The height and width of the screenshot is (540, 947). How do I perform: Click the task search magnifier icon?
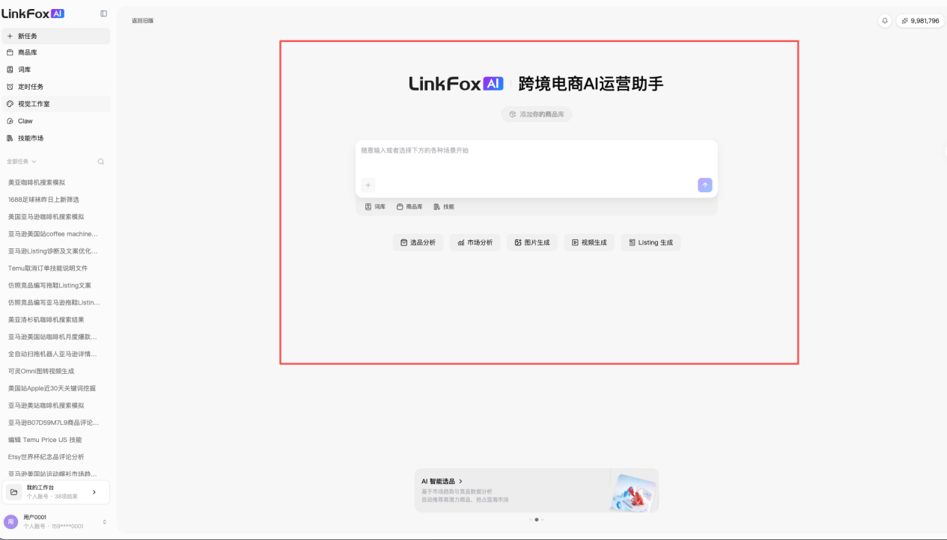(x=101, y=162)
